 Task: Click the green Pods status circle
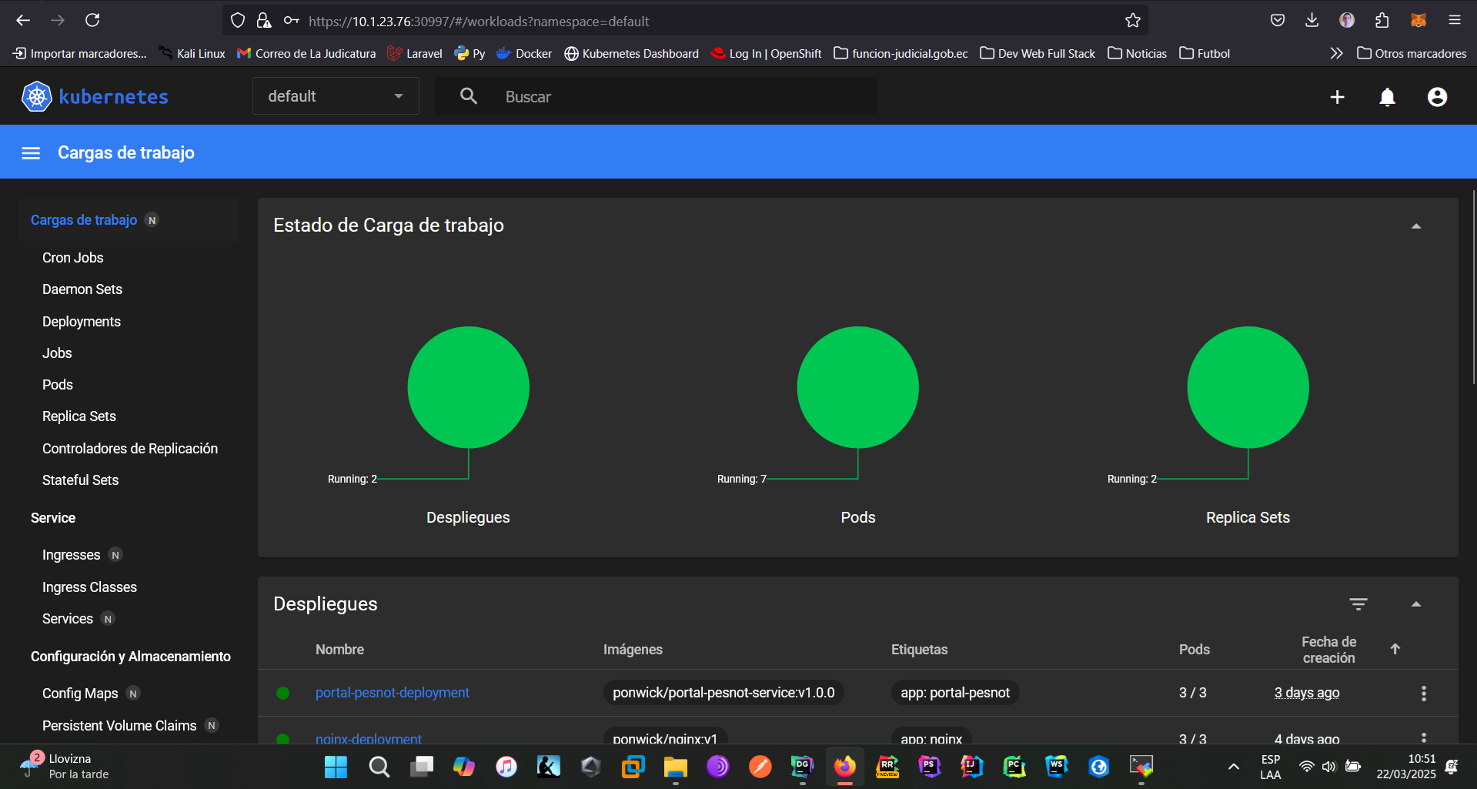(x=857, y=387)
